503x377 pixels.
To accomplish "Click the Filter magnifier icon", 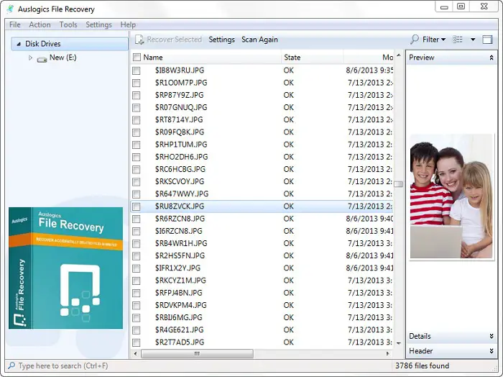I will point(415,40).
